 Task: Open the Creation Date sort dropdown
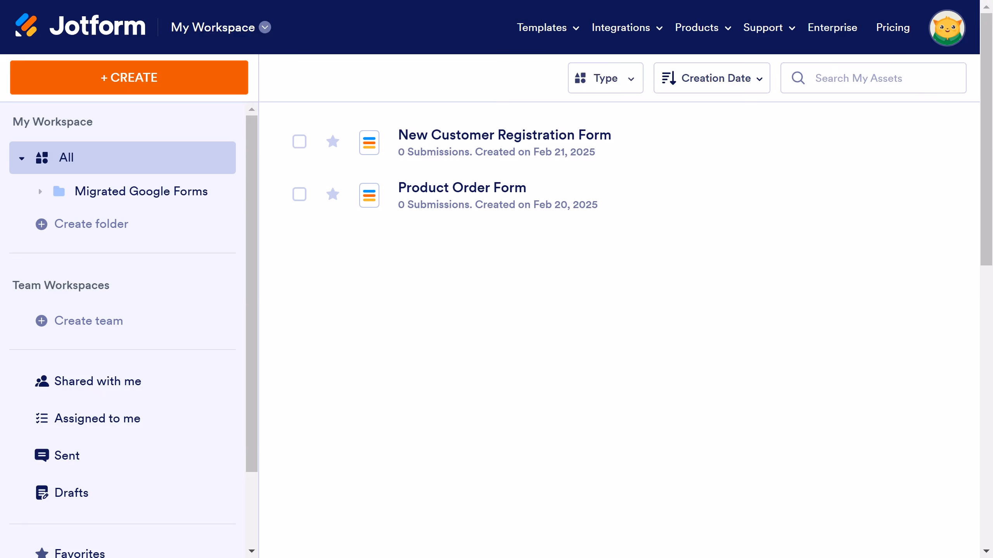(x=711, y=78)
